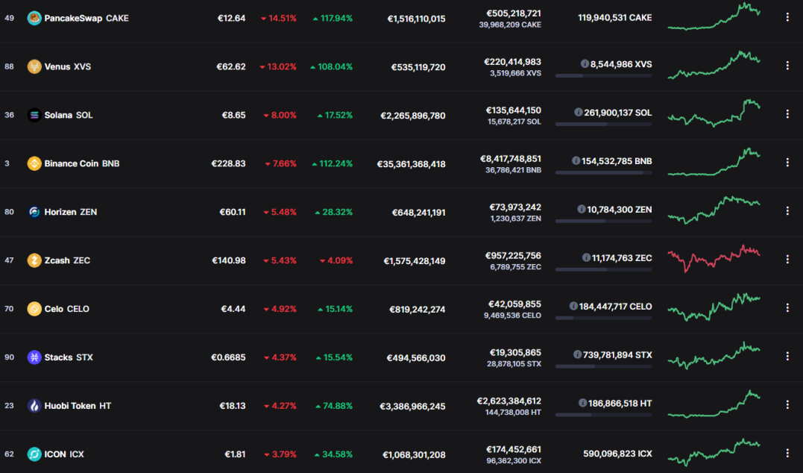
Task: Click the info icon beside Venus supply
Action: [585, 64]
